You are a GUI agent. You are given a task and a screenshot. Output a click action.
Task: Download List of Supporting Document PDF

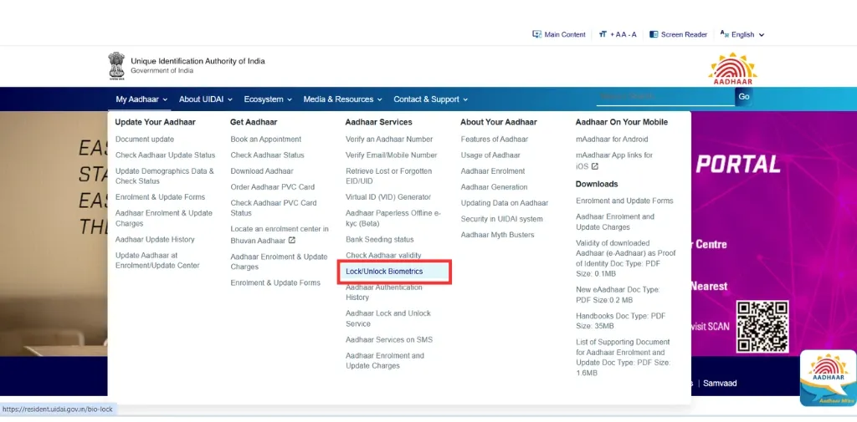point(623,358)
